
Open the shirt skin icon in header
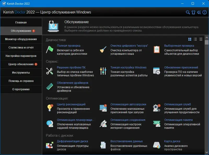point(193,12)
